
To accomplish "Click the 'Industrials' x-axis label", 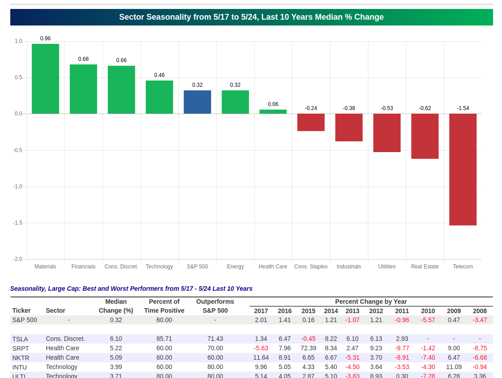I will tap(349, 267).
